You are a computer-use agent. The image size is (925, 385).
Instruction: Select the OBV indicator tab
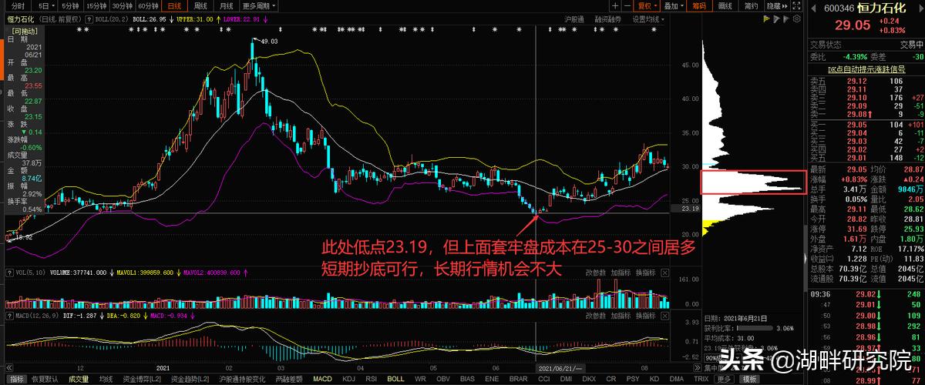coord(443,380)
